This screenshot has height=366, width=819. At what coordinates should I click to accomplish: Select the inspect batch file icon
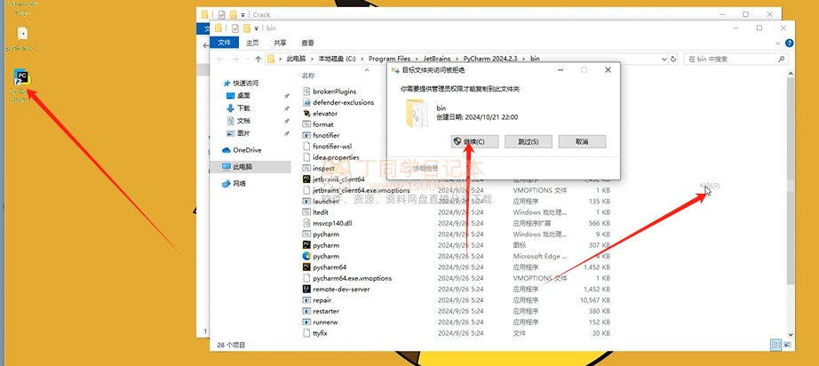[x=307, y=168]
